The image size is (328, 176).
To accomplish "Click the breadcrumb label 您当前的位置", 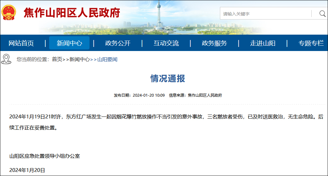I will (x=33, y=60).
